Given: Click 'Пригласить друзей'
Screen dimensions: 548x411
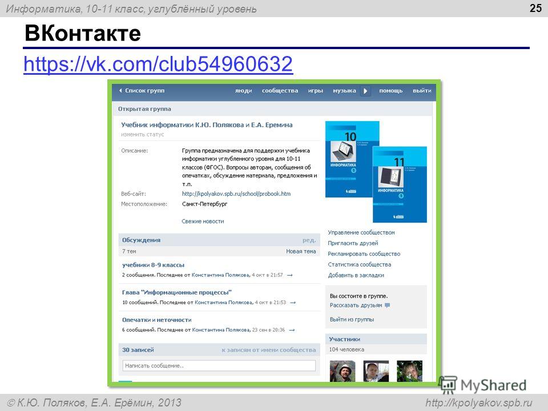Looking at the screenshot, I should tap(353, 243).
